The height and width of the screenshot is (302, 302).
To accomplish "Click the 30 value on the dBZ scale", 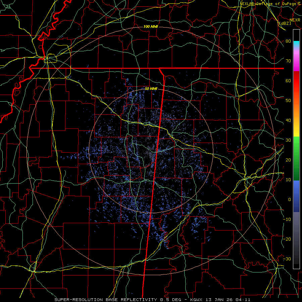I will [x=288, y=140].
